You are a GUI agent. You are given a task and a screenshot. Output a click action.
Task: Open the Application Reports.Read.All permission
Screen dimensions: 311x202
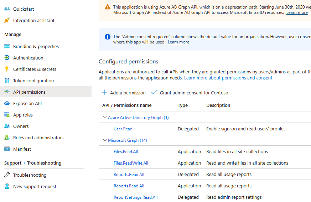129,186
